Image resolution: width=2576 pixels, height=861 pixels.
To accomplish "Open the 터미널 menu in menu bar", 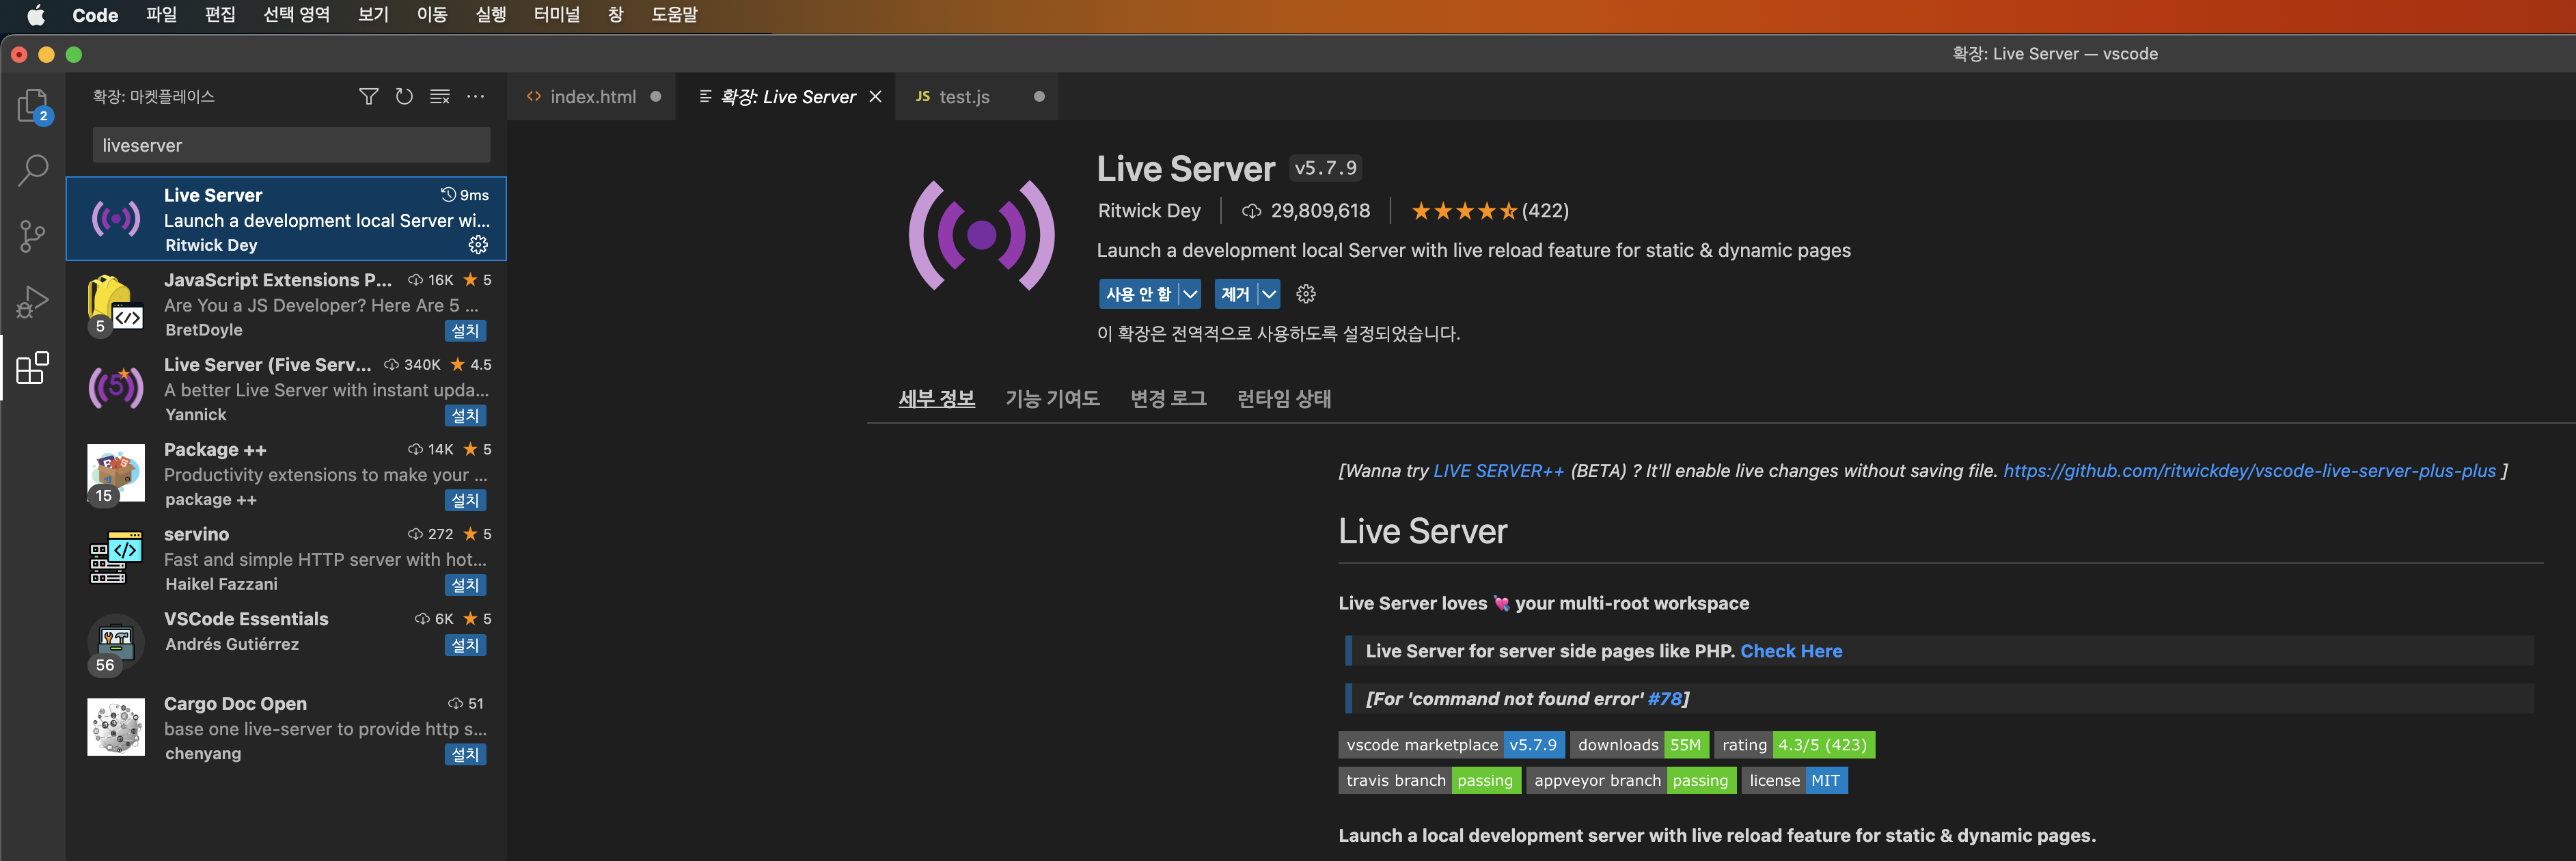I will point(557,15).
